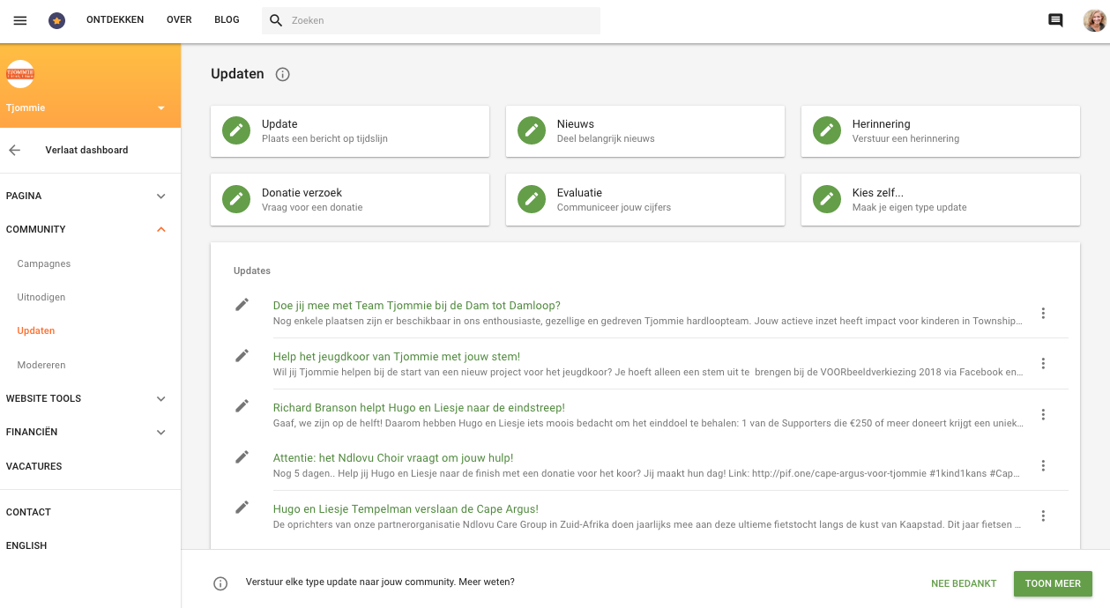Open VACATURES in the sidebar
Image resolution: width=1110 pixels, height=608 pixels.
tap(34, 466)
